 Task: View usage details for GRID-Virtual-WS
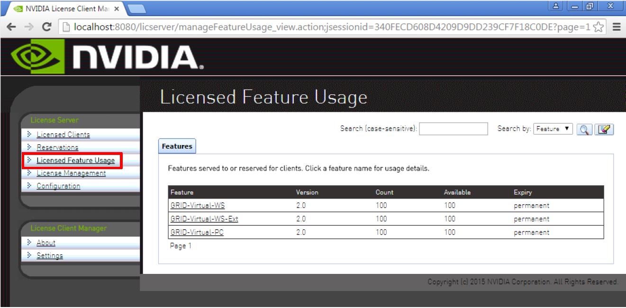197,206
